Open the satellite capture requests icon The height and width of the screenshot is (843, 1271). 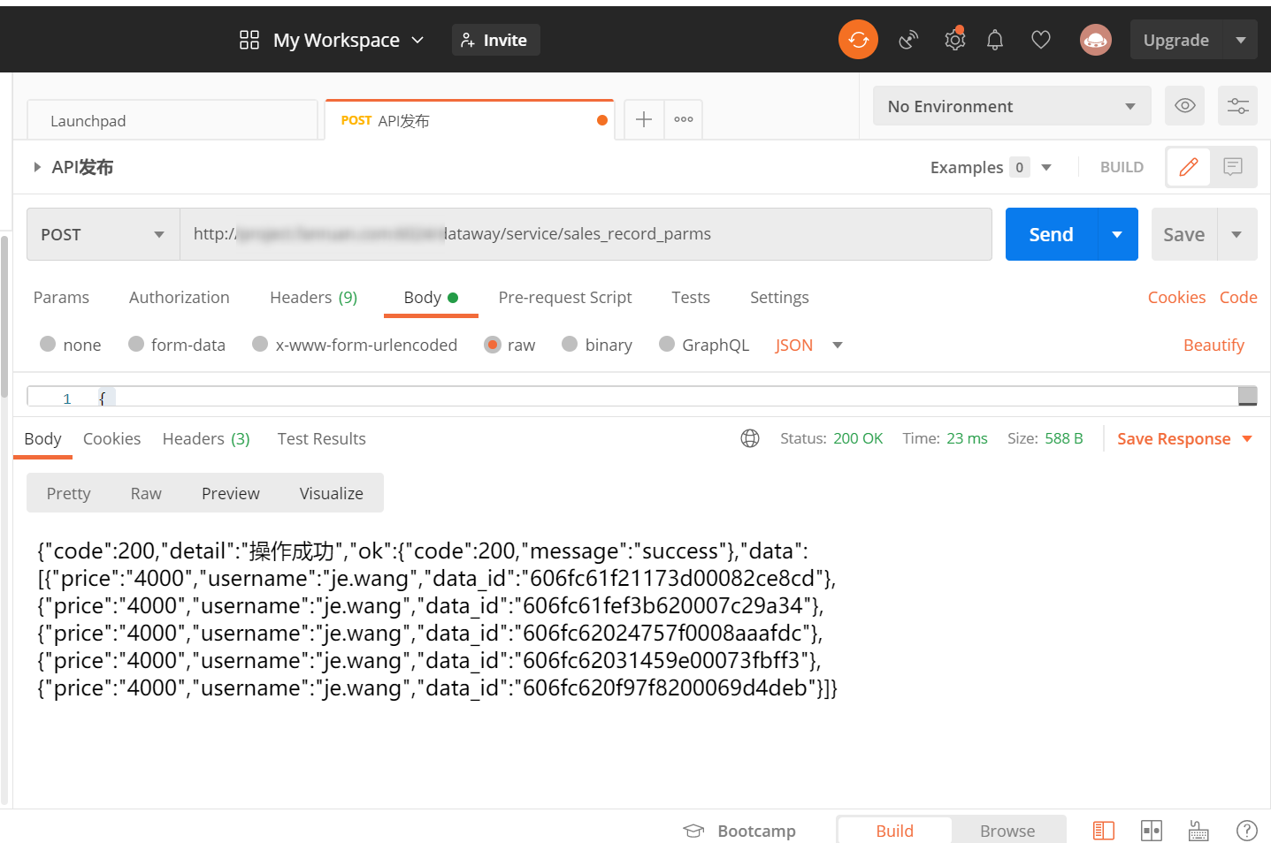pyautogui.click(x=908, y=40)
